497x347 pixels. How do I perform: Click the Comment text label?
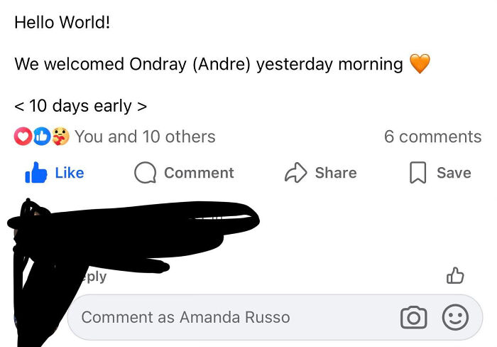[x=199, y=173]
